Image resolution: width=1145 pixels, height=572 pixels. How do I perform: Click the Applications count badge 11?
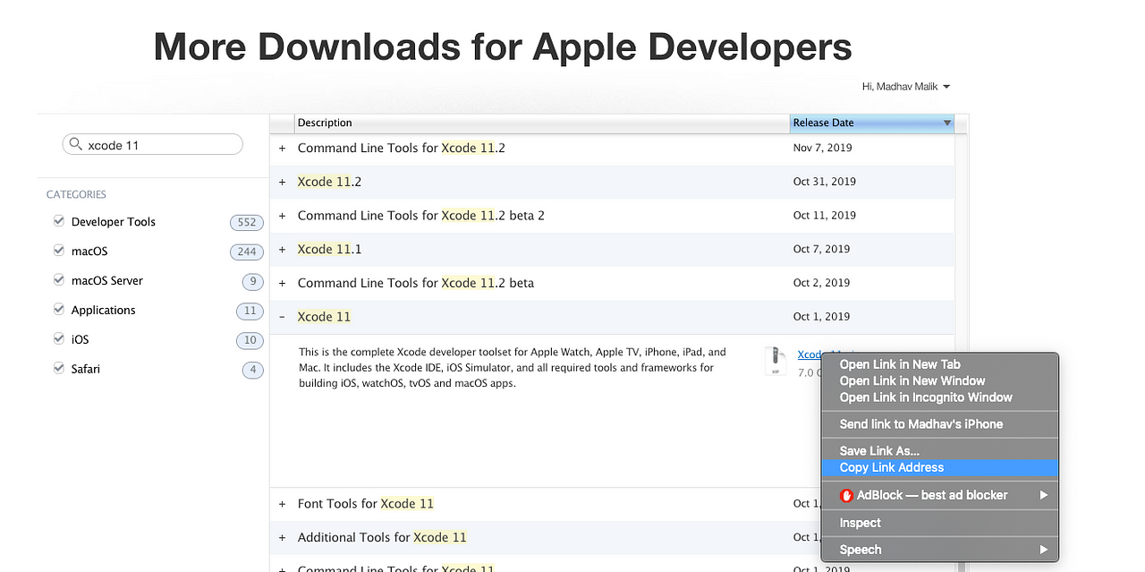(250, 311)
